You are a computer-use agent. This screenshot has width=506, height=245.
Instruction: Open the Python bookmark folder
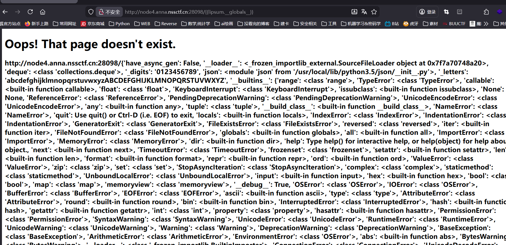119,24
